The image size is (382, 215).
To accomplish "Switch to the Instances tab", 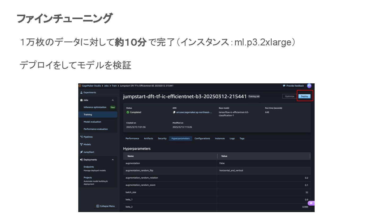I will 220,138.
